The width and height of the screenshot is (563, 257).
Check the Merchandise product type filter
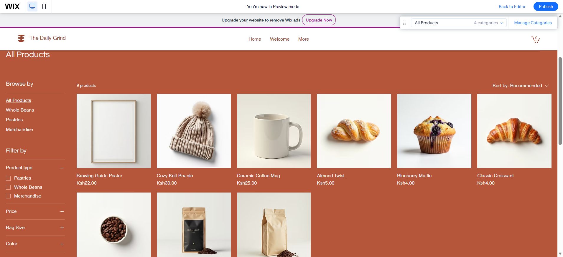click(x=8, y=196)
